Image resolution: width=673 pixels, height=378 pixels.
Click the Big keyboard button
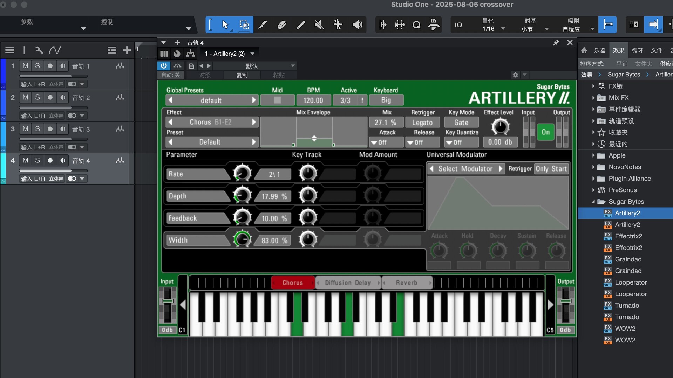[386, 100]
